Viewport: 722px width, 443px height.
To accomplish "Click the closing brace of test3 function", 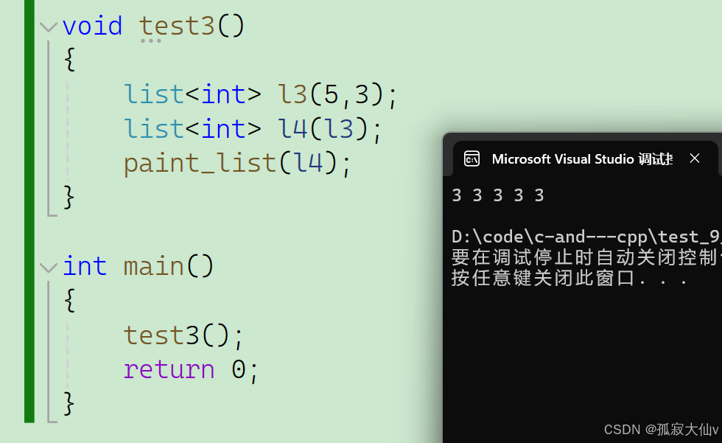I will point(69,198).
